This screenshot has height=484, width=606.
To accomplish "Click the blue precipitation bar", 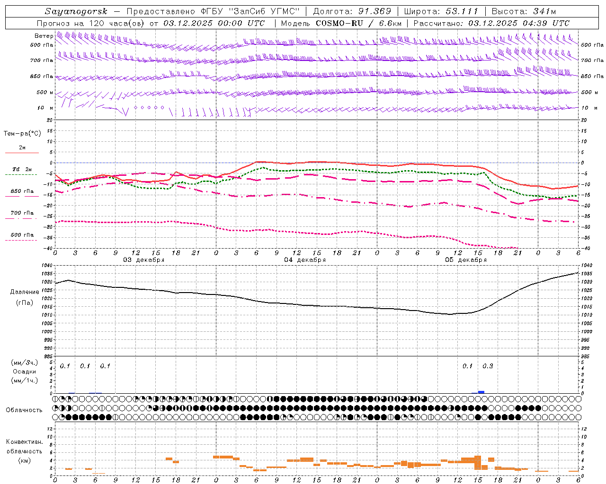I will [481, 392].
